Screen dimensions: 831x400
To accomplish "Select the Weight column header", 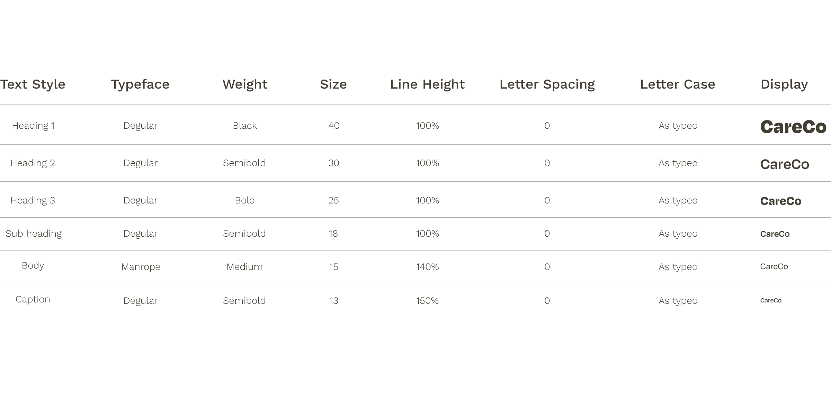I will pos(245,84).
